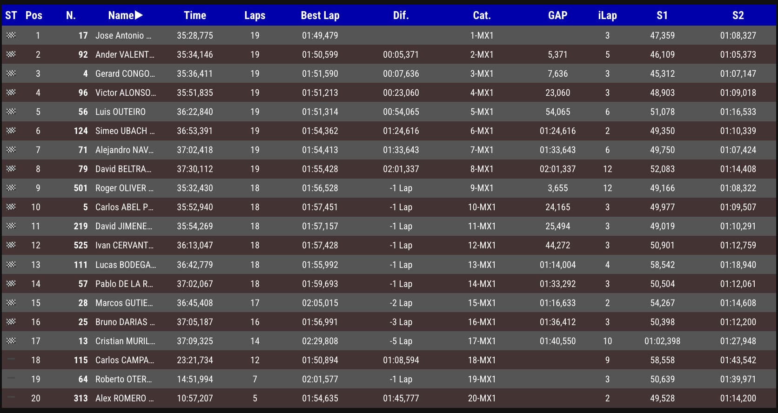Screen dimensions: 778x413
Task: Click the checkered flag beside Luis OUTEIRO
Action: point(11,112)
